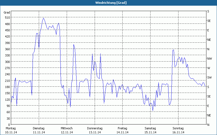
Task: Select the date '11.11.14'
Action: pyautogui.click(x=39, y=132)
